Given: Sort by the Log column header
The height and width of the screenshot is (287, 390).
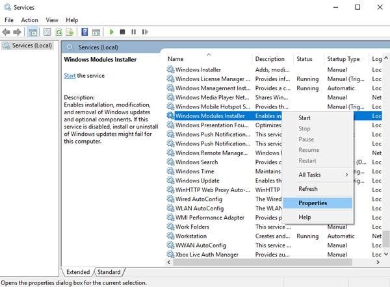Looking at the screenshot, I should click(376, 59).
